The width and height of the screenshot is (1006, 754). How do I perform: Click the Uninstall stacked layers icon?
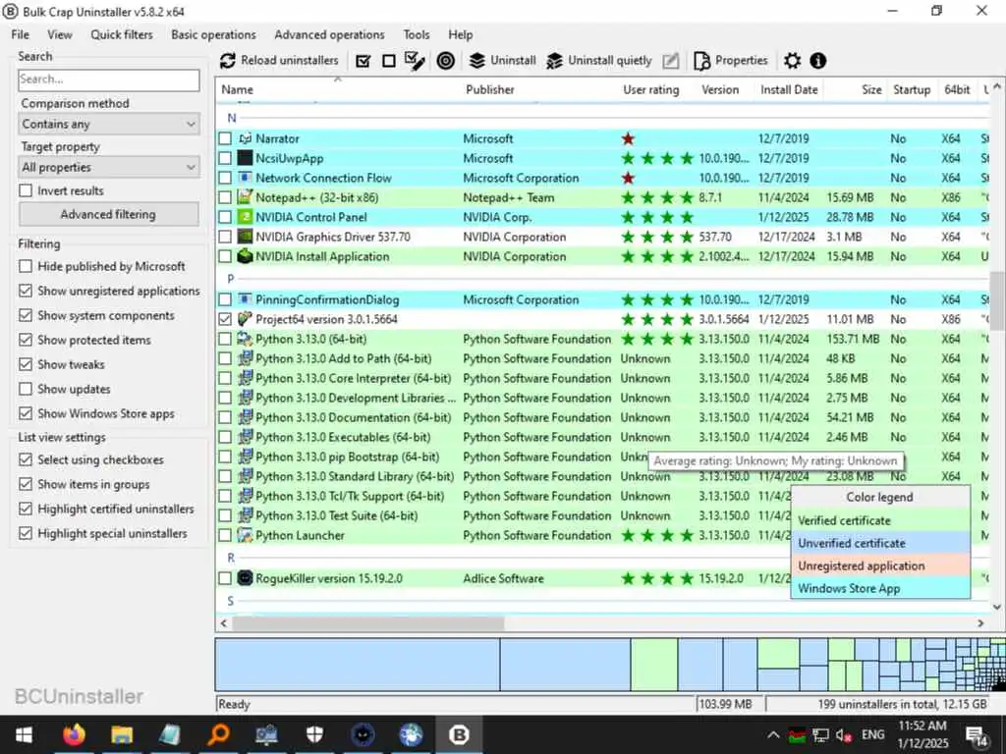point(477,61)
